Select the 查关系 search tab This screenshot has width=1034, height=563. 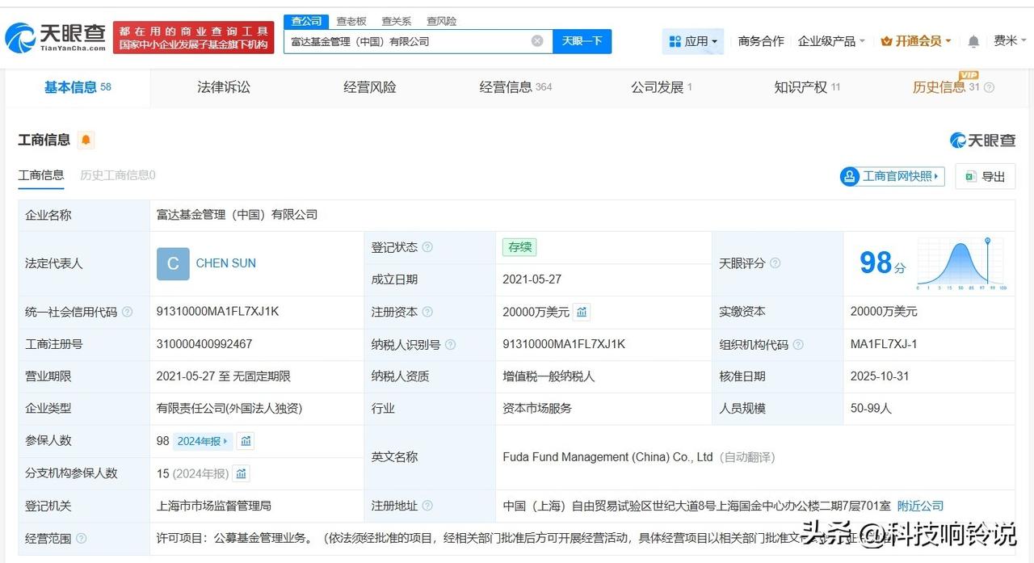tap(397, 21)
